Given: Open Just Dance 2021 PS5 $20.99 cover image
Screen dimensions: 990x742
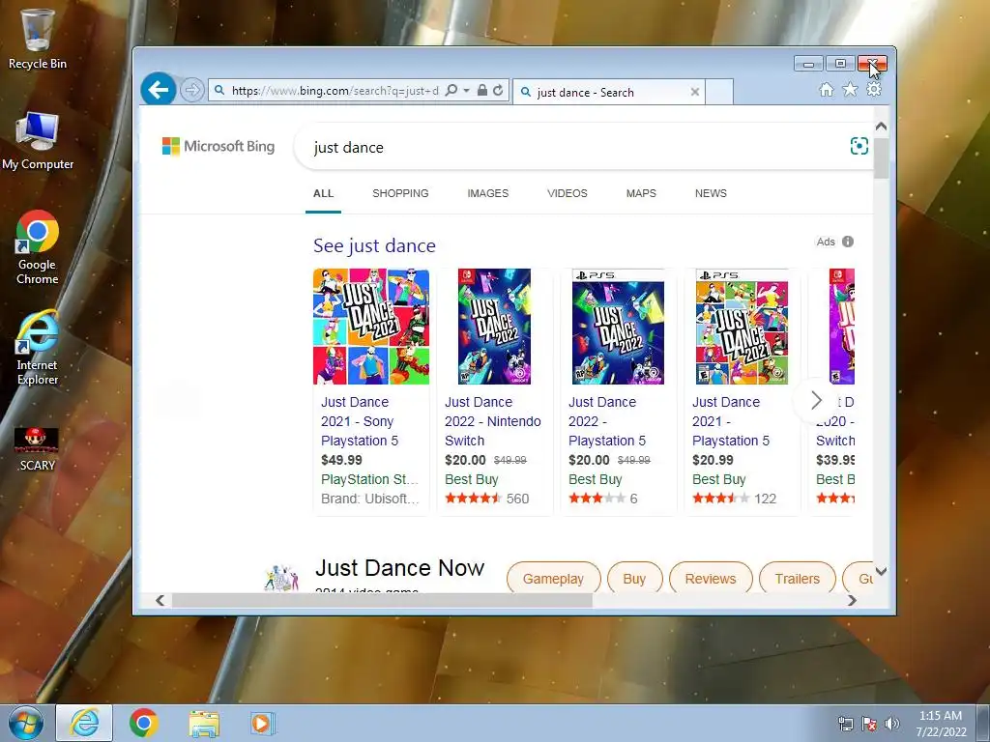Looking at the screenshot, I should [742, 327].
